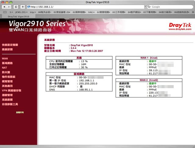Open the '06追蹤的訊息' bookmarks dropdown
The width and height of the screenshot is (195, 148).
coord(182,12)
